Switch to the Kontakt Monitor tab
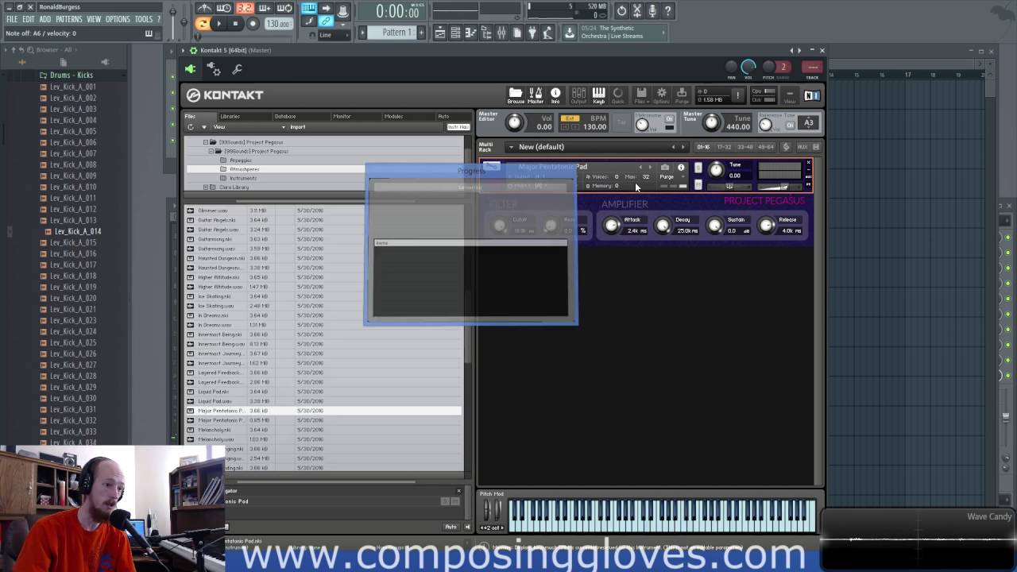The height and width of the screenshot is (572, 1017). [342, 117]
